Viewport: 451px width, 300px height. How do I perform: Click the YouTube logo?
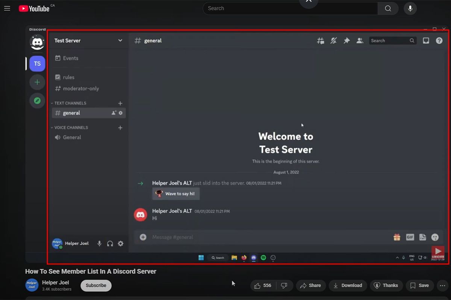(x=34, y=8)
